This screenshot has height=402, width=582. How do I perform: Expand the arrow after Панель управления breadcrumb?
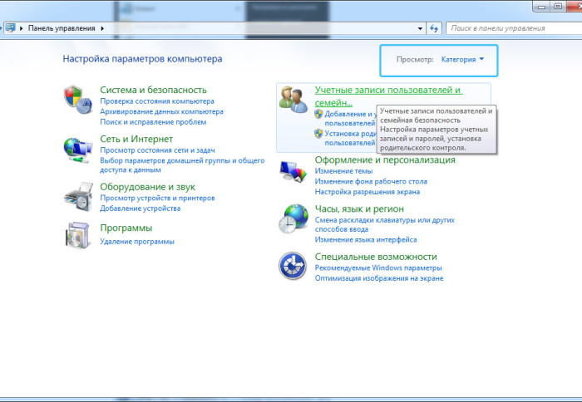point(102,28)
